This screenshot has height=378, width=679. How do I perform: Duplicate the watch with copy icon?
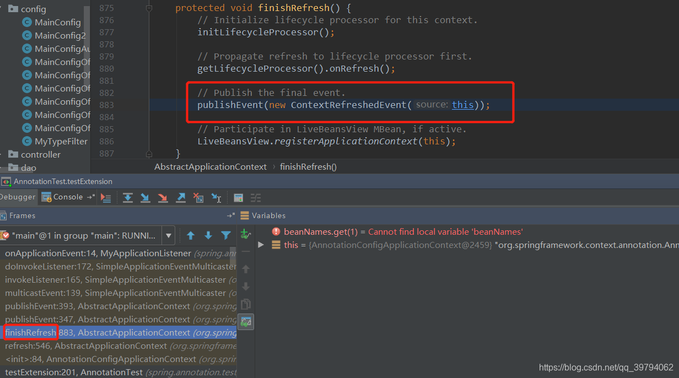tap(246, 304)
